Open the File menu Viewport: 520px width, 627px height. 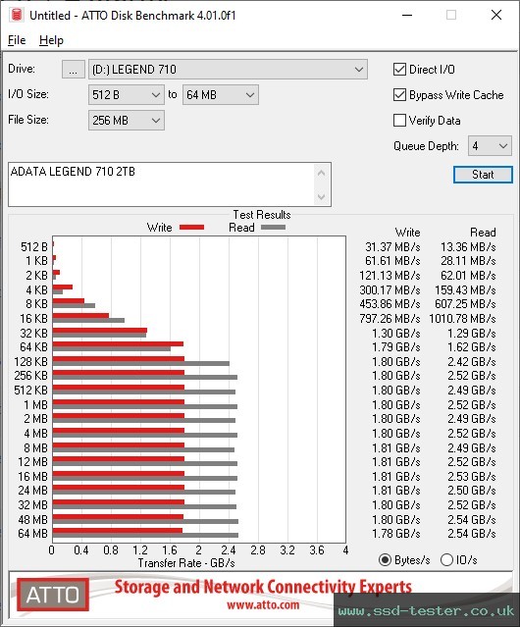pos(17,40)
